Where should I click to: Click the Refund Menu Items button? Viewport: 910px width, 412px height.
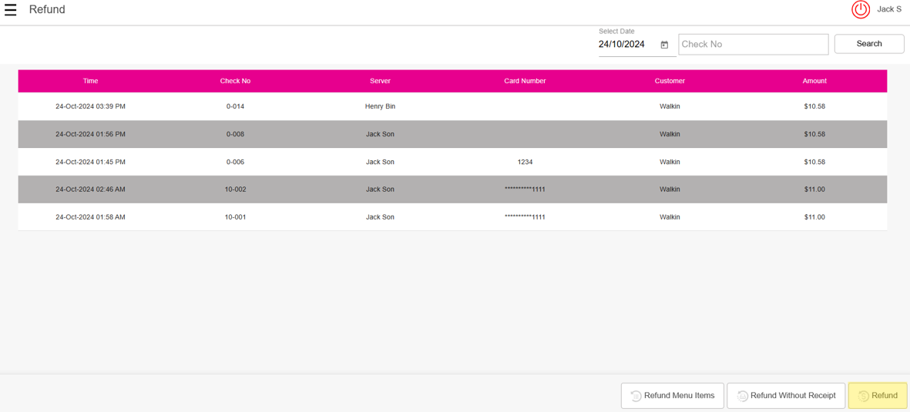pos(672,396)
